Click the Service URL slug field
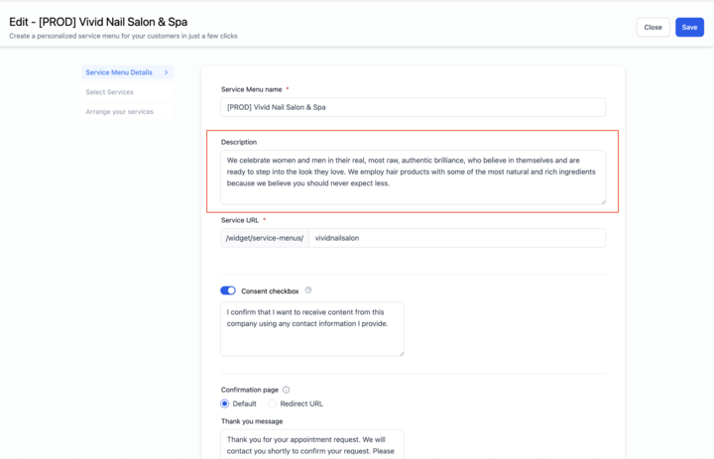 click(457, 238)
